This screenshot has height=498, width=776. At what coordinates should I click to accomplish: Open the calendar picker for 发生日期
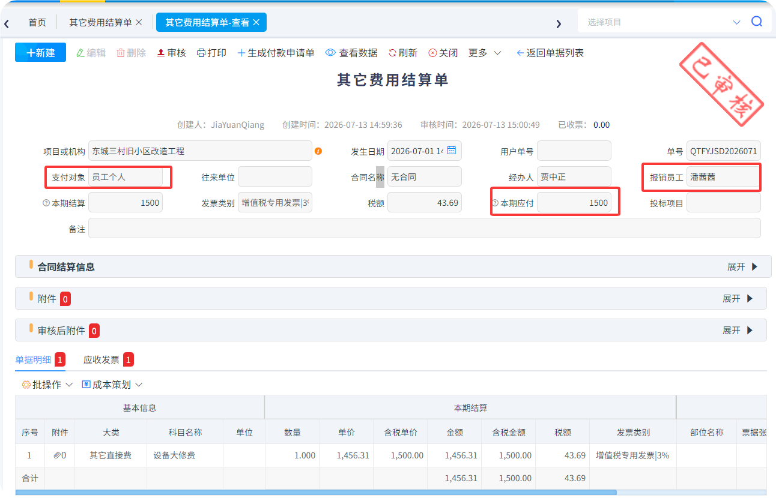(x=452, y=151)
